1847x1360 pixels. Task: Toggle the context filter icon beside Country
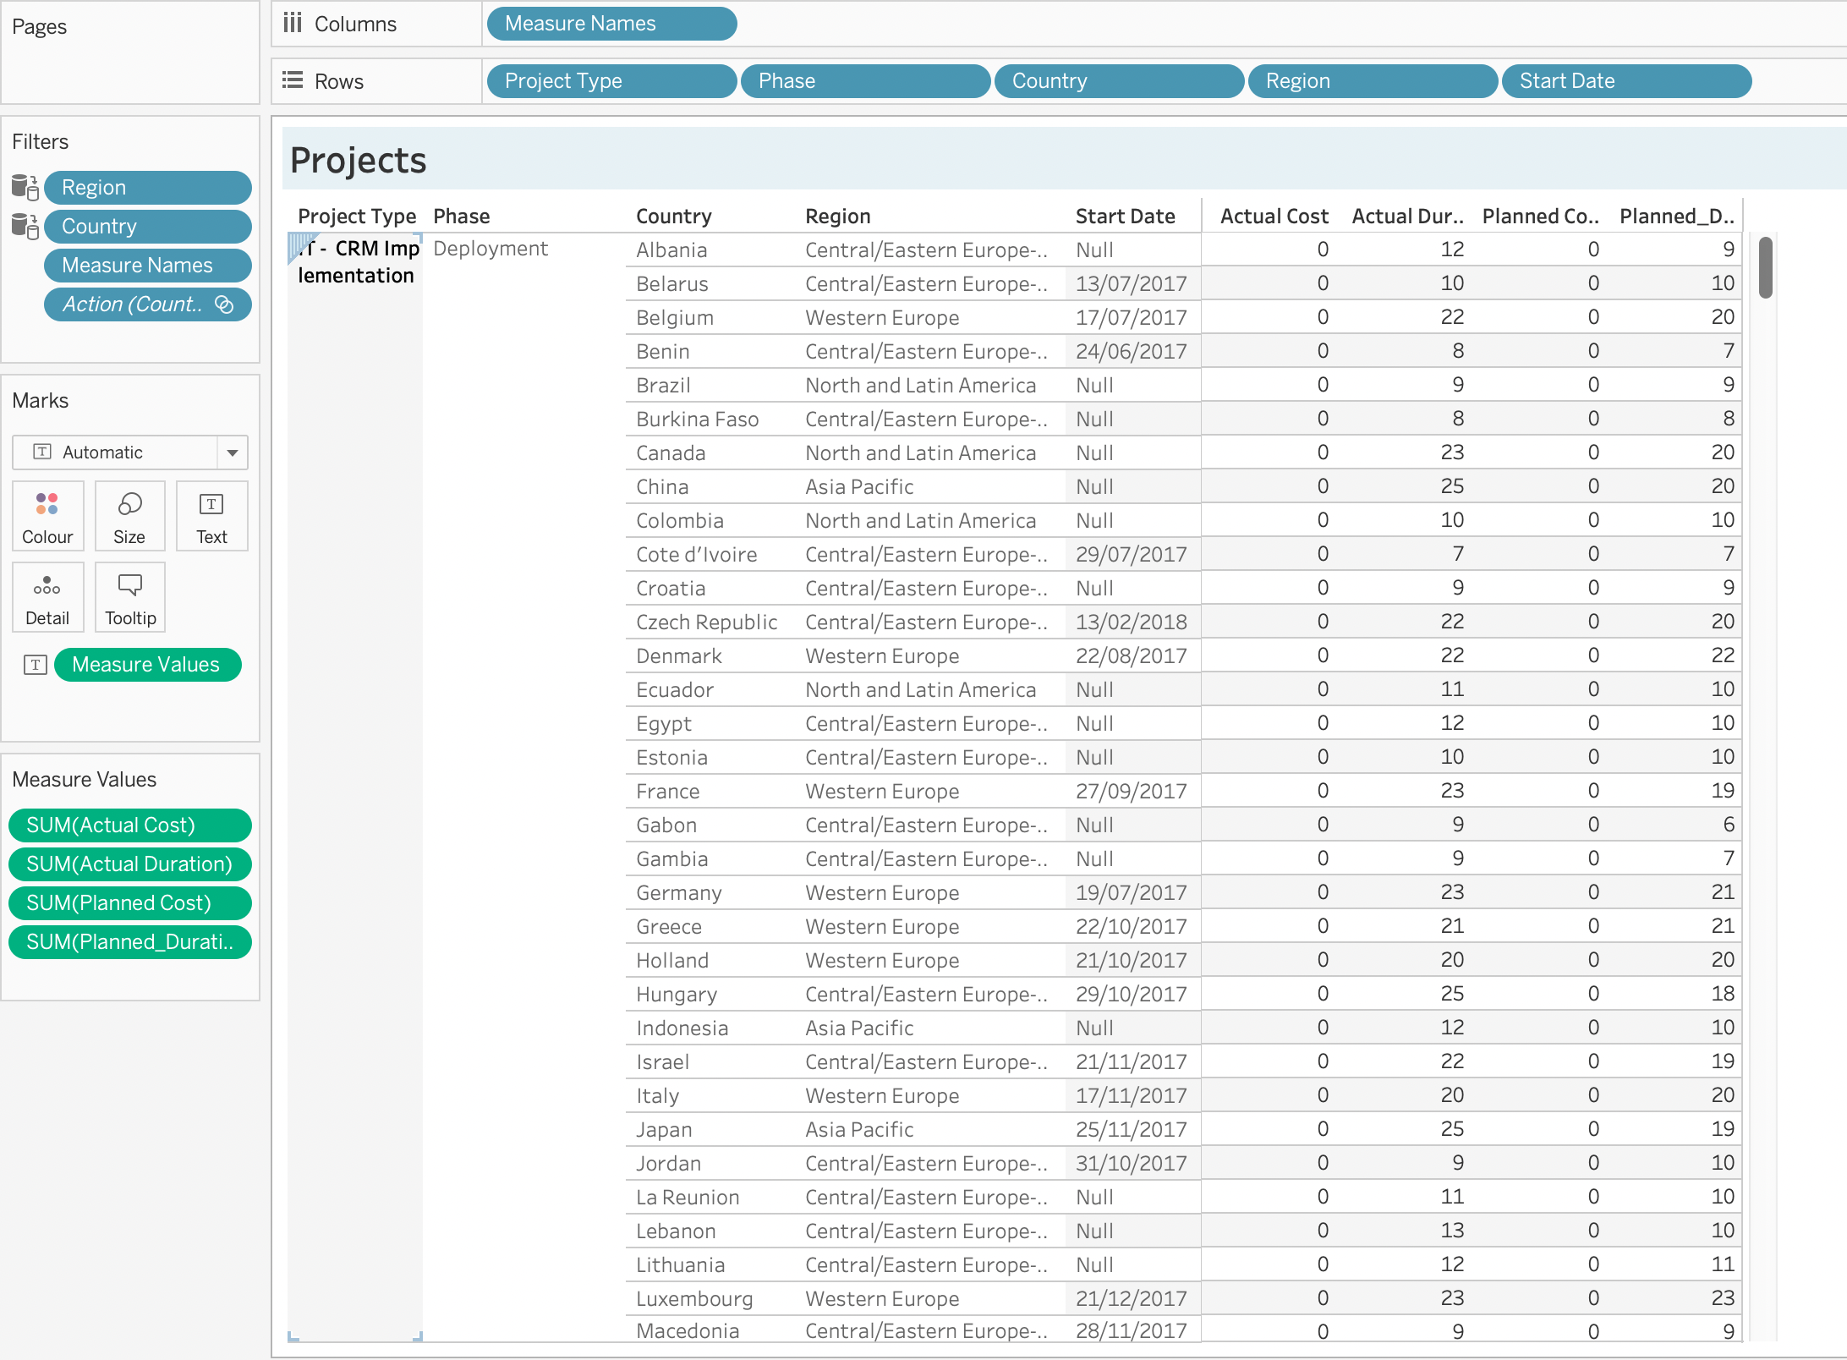point(24,226)
